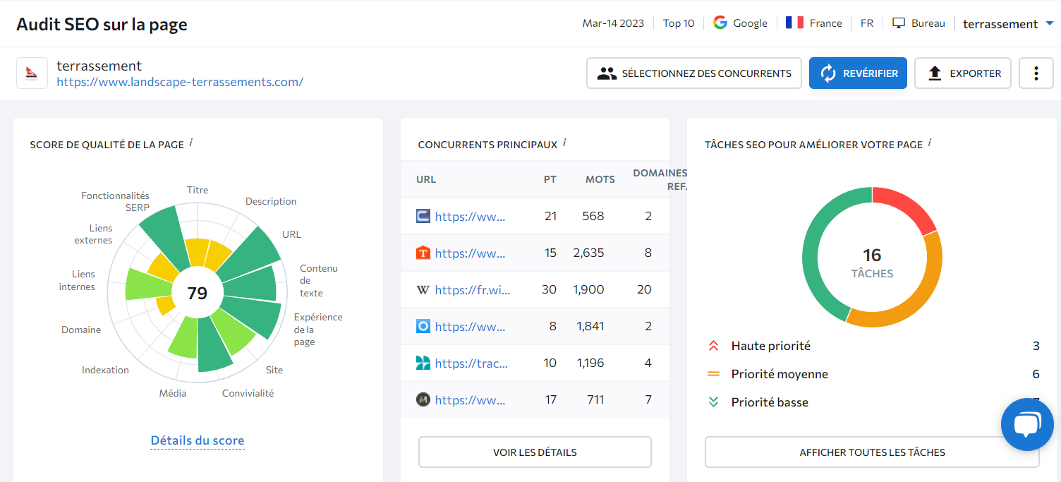Screen dimensions: 1061x482
Task: Click the France flag icon
Action: click(794, 23)
